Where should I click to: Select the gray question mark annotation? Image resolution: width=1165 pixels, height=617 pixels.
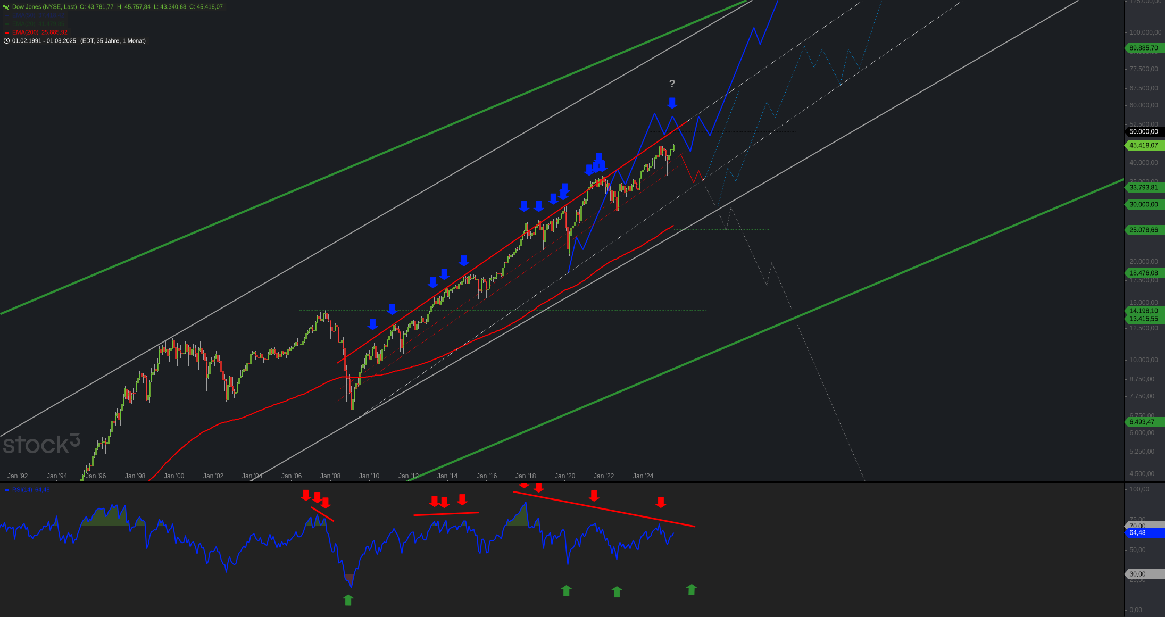672,84
